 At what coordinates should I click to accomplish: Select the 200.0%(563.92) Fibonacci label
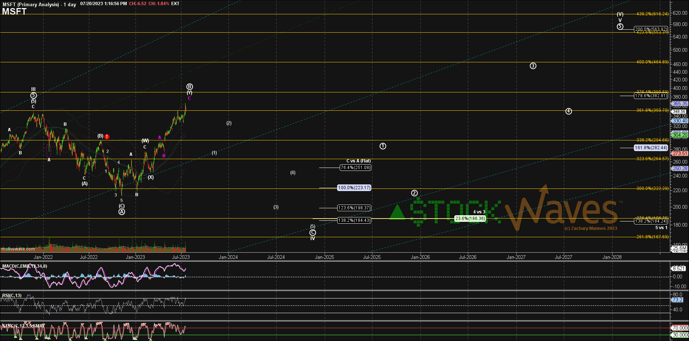(x=651, y=29)
